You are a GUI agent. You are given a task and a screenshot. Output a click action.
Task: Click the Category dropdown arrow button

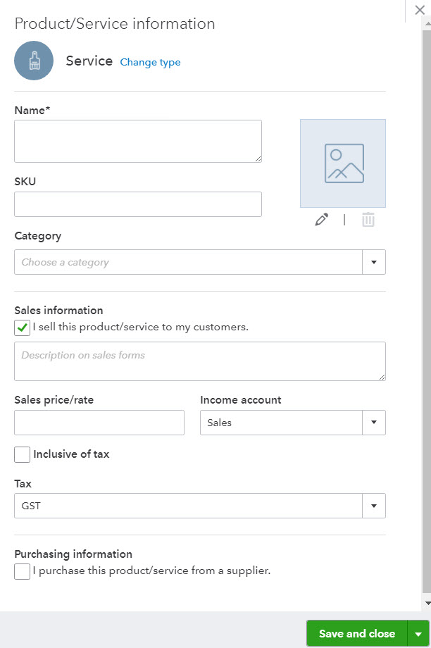click(x=374, y=262)
